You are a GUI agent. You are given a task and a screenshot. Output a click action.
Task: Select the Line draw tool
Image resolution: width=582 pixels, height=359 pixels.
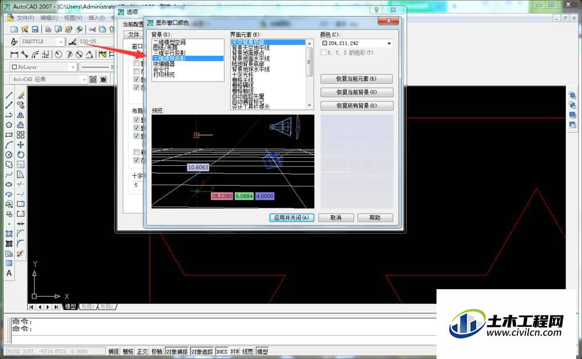(9, 95)
